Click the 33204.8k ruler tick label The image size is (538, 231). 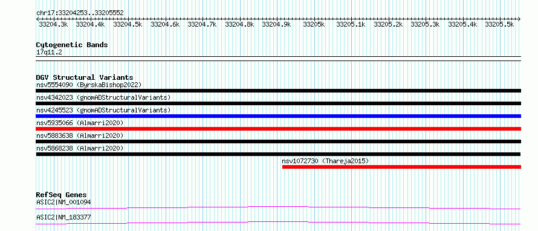[239, 24]
